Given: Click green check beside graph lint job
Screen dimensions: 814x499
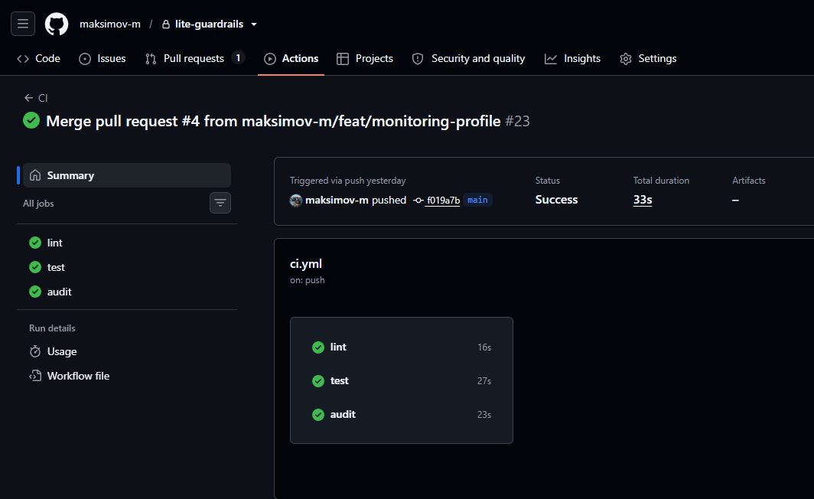Looking at the screenshot, I should tap(318, 347).
